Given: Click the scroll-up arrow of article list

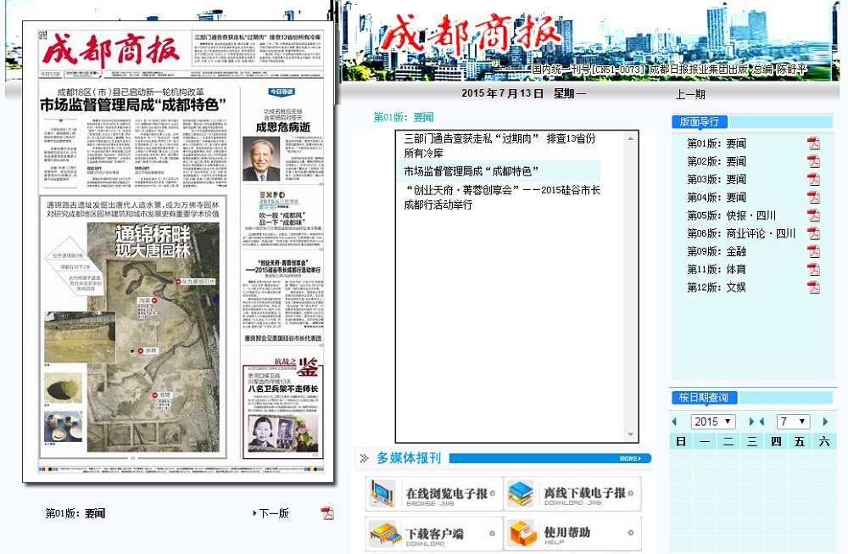Looking at the screenshot, I should click(x=631, y=139).
